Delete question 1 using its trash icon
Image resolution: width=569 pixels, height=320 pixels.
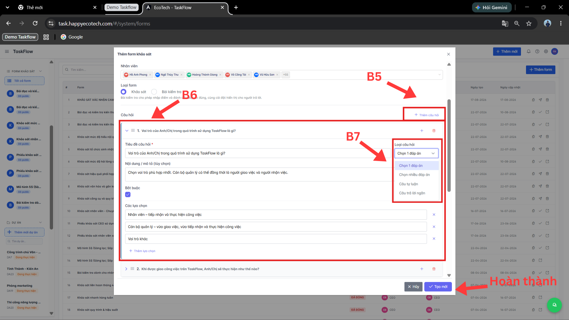point(434,131)
